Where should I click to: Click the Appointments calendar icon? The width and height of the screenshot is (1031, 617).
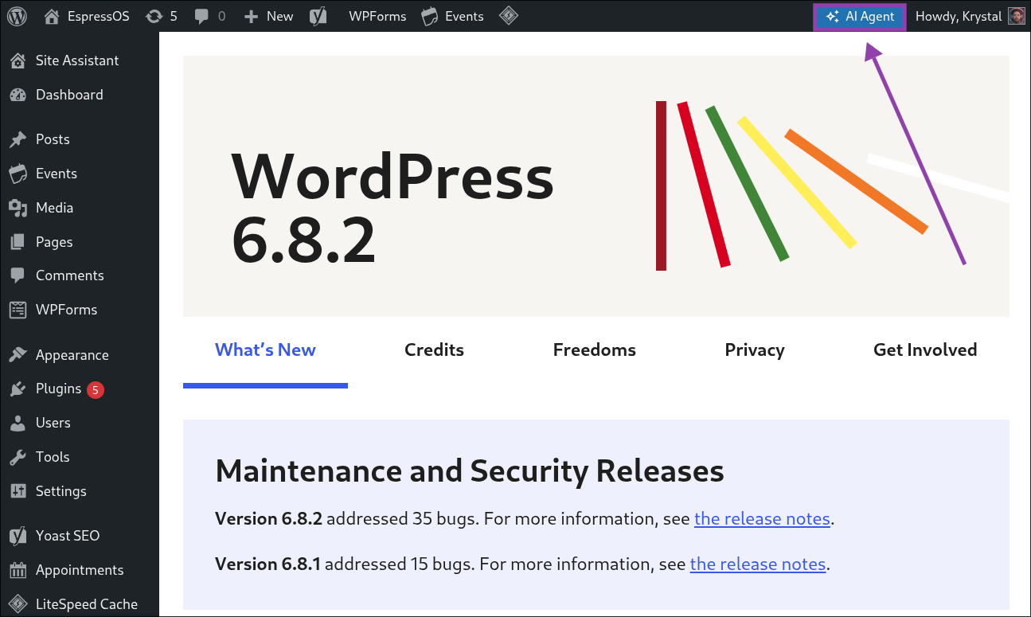point(18,570)
